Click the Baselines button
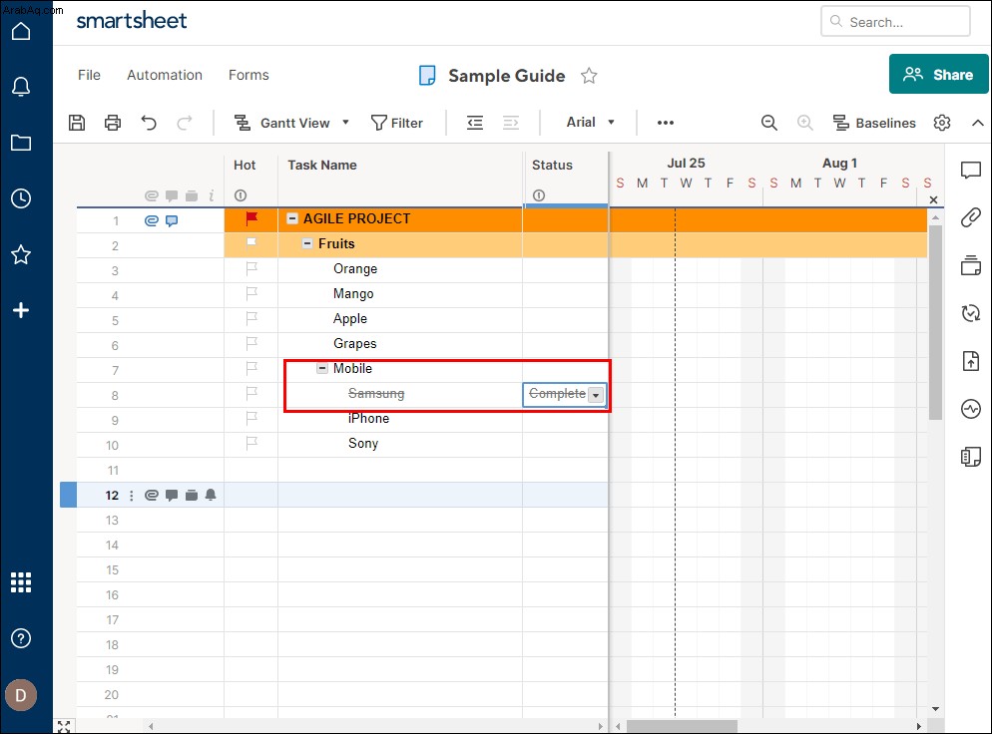 874,123
